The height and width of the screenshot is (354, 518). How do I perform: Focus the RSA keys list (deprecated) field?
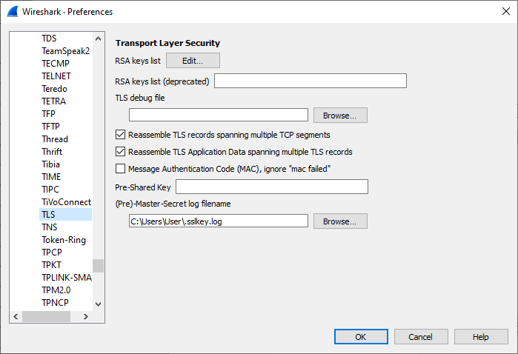pyautogui.click(x=311, y=81)
